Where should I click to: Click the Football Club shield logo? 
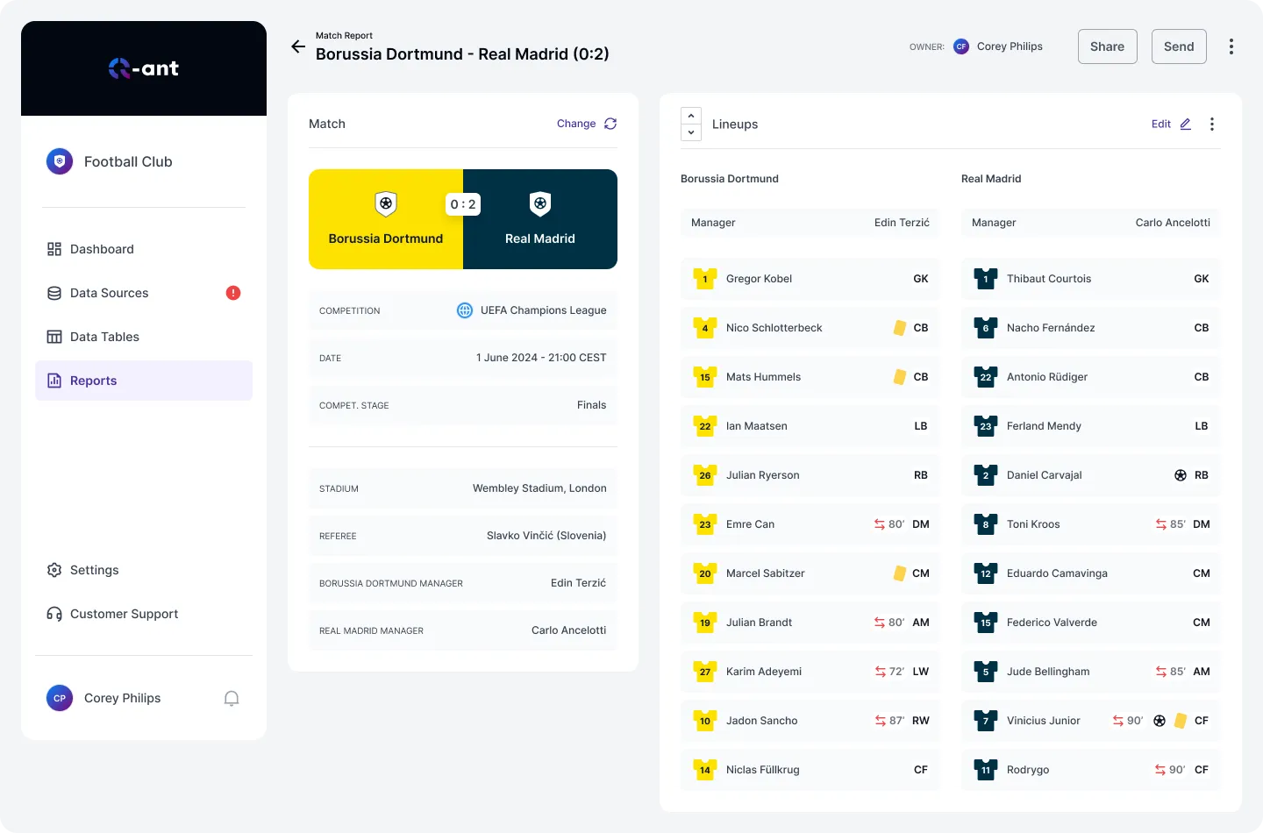(x=60, y=161)
